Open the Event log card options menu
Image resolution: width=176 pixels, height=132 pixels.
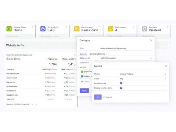[x=168, y=27]
